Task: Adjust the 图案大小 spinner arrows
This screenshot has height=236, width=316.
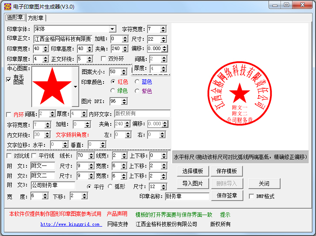Action: 124,72
